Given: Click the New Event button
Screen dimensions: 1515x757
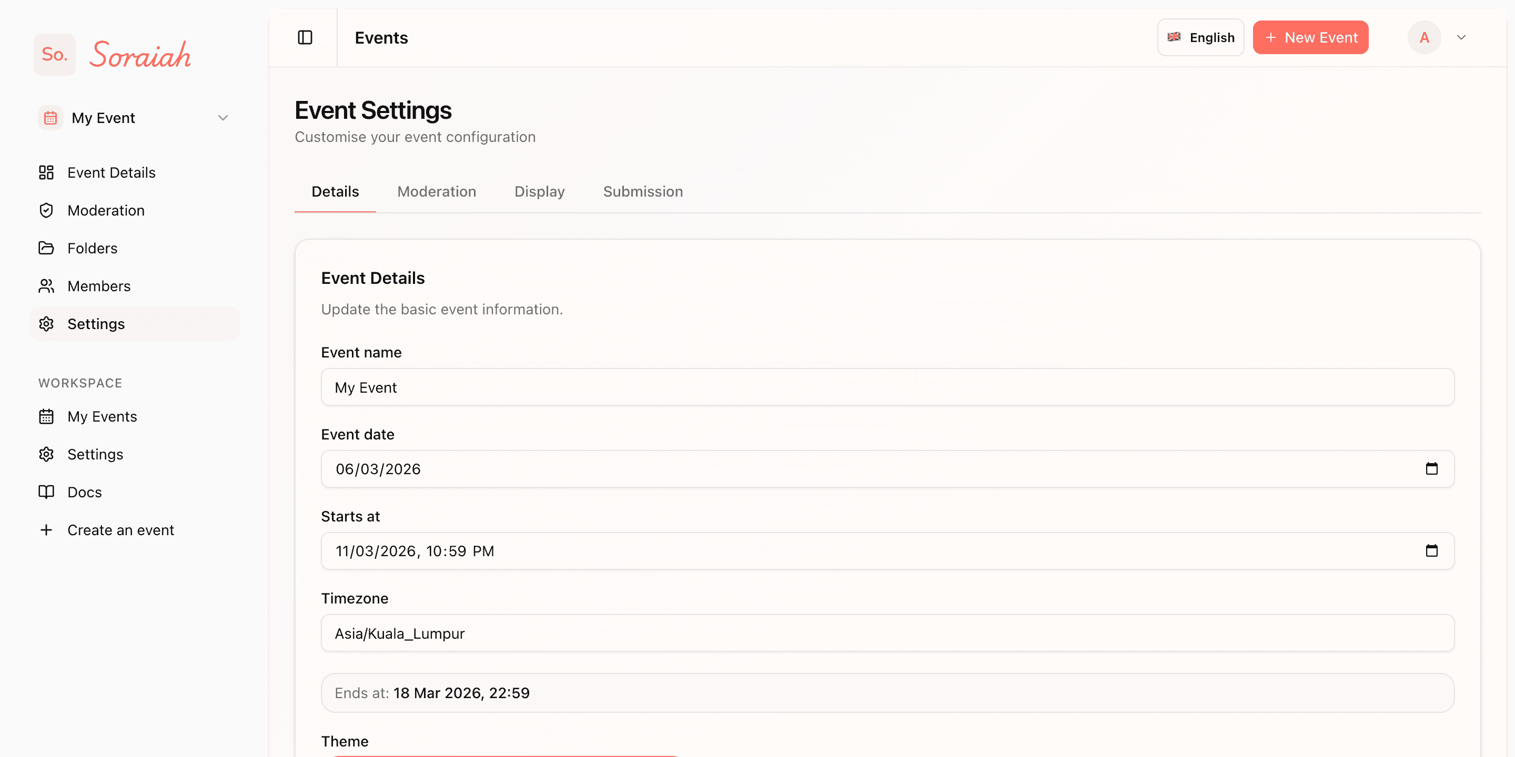Looking at the screenshot, I should 1310,37.
